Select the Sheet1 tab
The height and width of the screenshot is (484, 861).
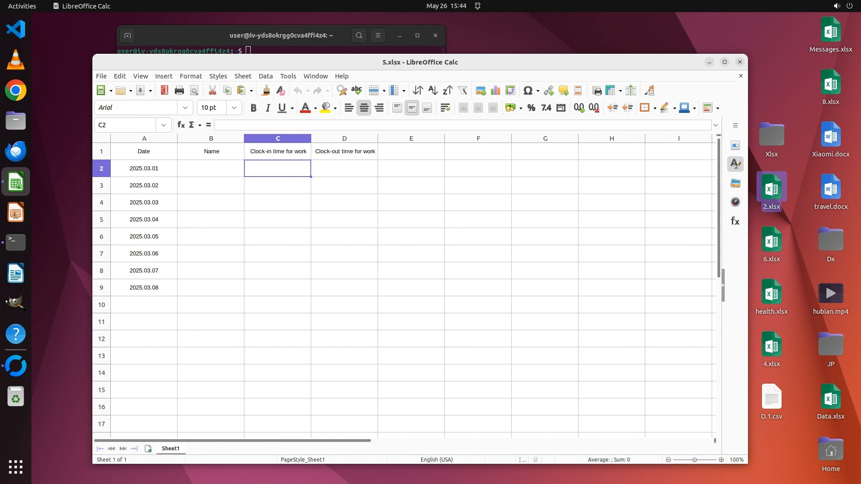point(170,448)
